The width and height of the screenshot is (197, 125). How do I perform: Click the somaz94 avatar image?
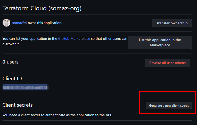pos(6,23)
